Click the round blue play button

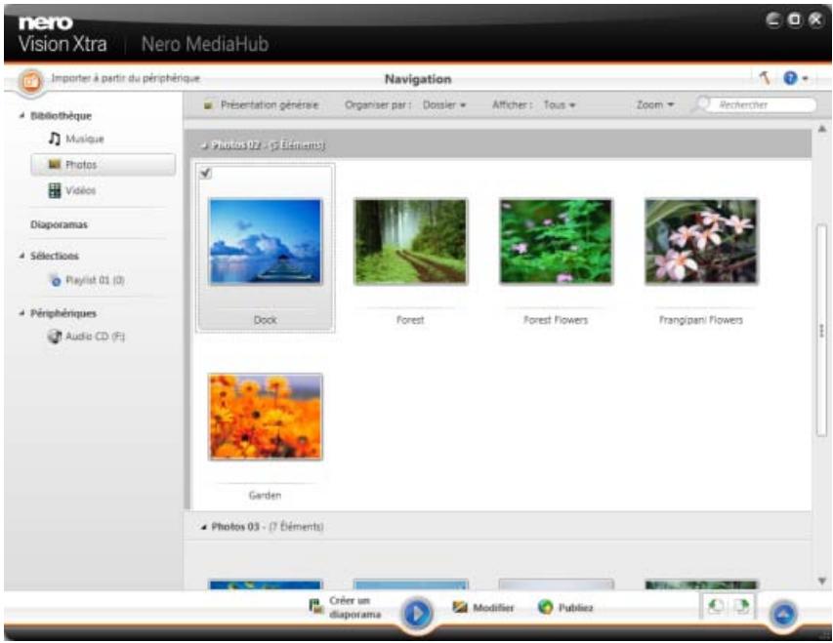(x=417, y=614)
